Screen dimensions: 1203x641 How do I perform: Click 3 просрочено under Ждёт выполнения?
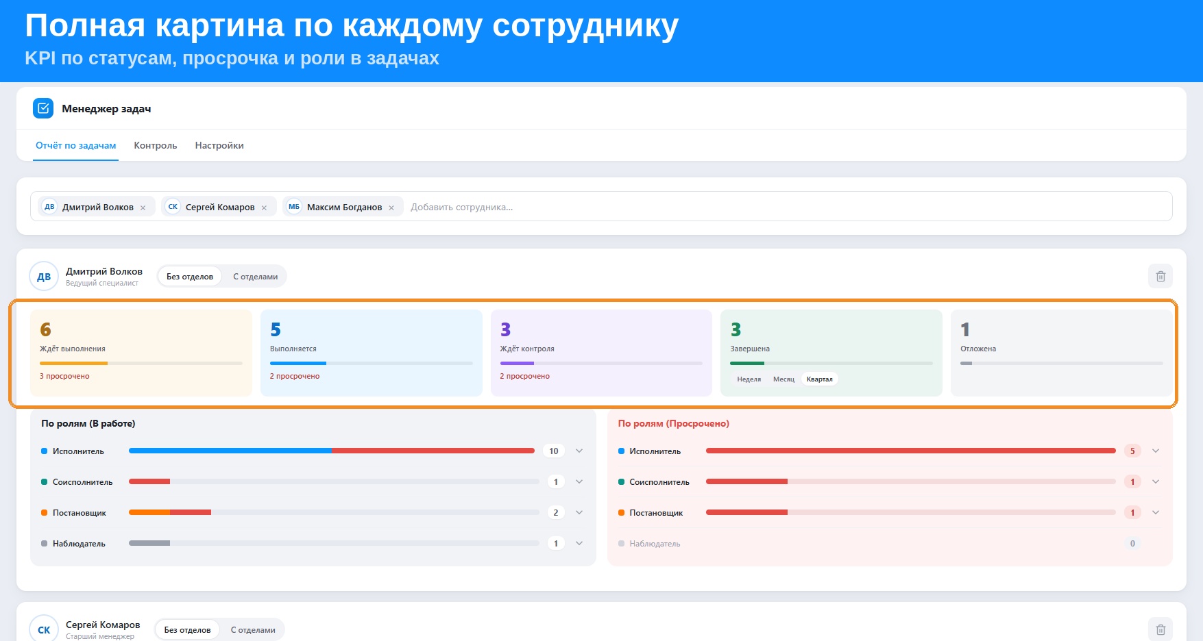pos(64,376)
